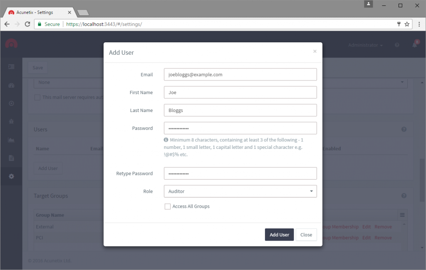Select the PCI group name

click(x=40, y=238)
